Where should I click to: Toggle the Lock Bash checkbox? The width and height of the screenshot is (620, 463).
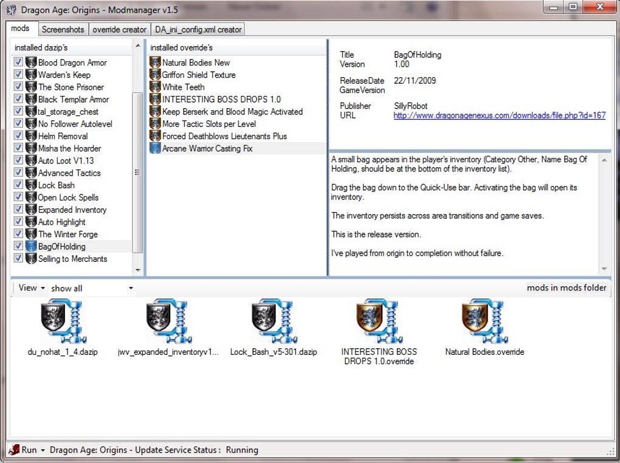pyautogui.click(x=18, y=184)
